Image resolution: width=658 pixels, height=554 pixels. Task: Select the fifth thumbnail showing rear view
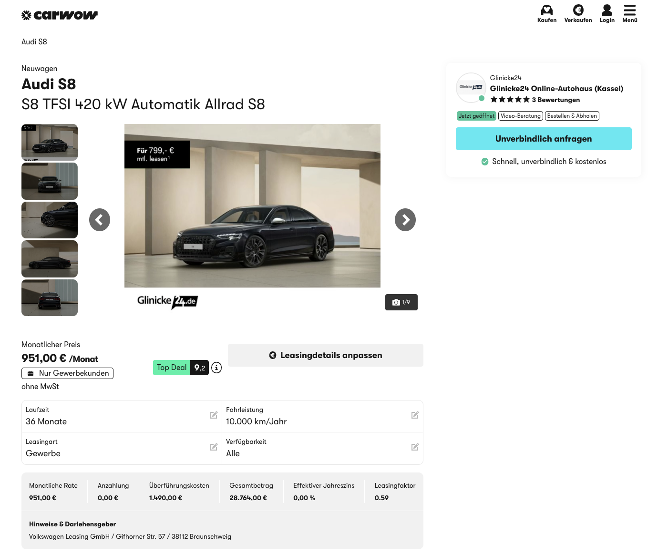(50, 298)
